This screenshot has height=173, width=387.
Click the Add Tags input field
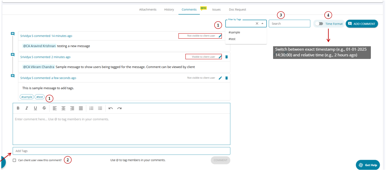[122, 151]
